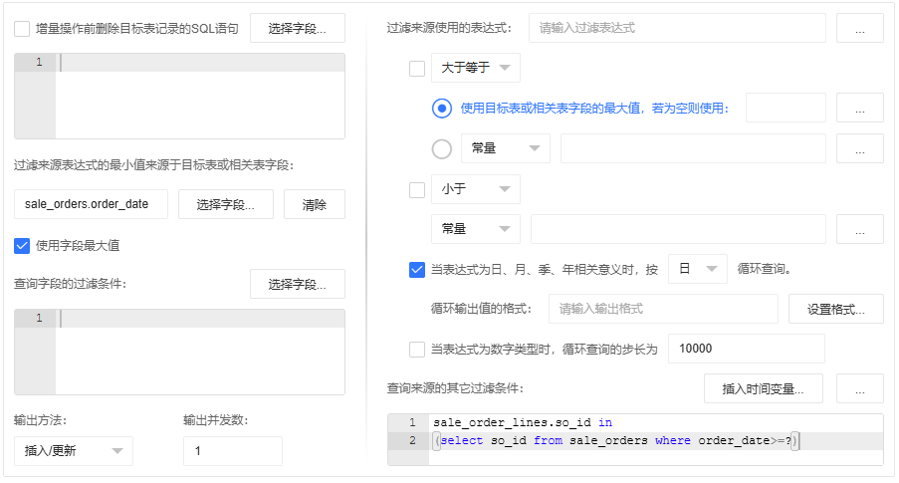Screen dimensions: 899x483
Task: Open the 小于 operator dropdown
Action: pos(476,189)
